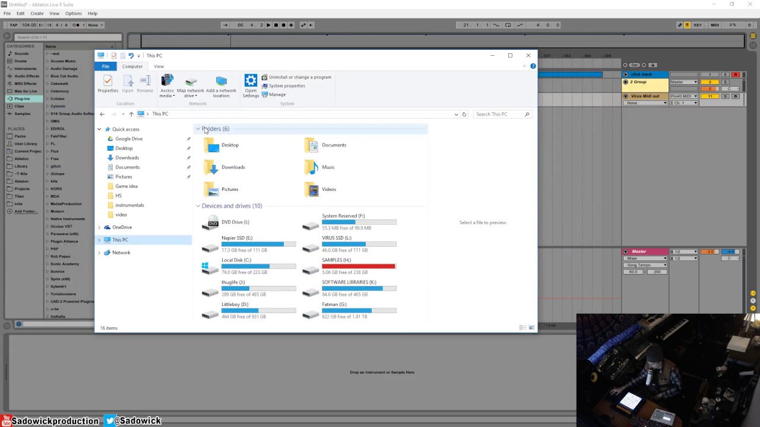Select Fatman (G:) drive
Image resolution: width=760 pixels, height=427 pixels.
pyautogui.click(x=349, y=310)
